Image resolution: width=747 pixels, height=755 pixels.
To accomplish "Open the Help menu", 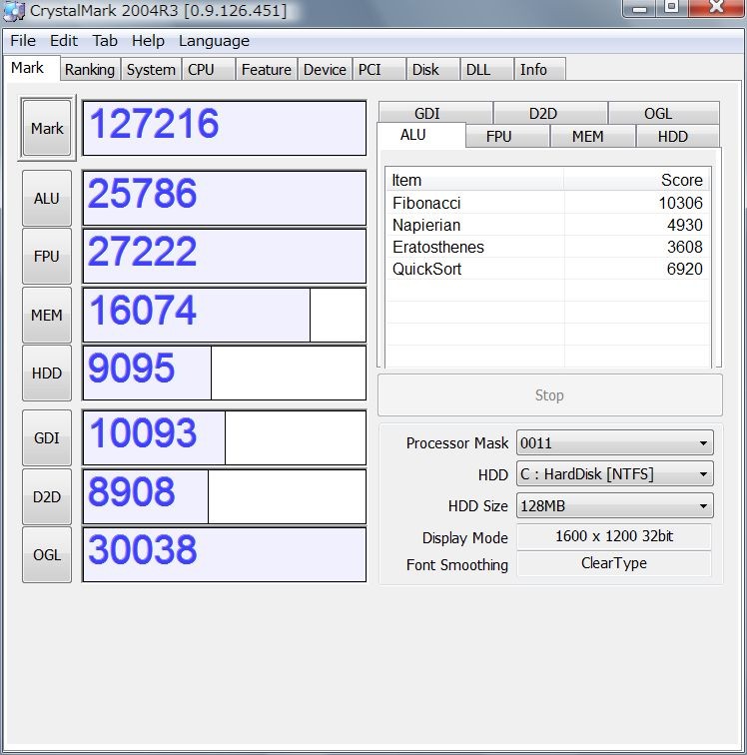I will (148, 41).
